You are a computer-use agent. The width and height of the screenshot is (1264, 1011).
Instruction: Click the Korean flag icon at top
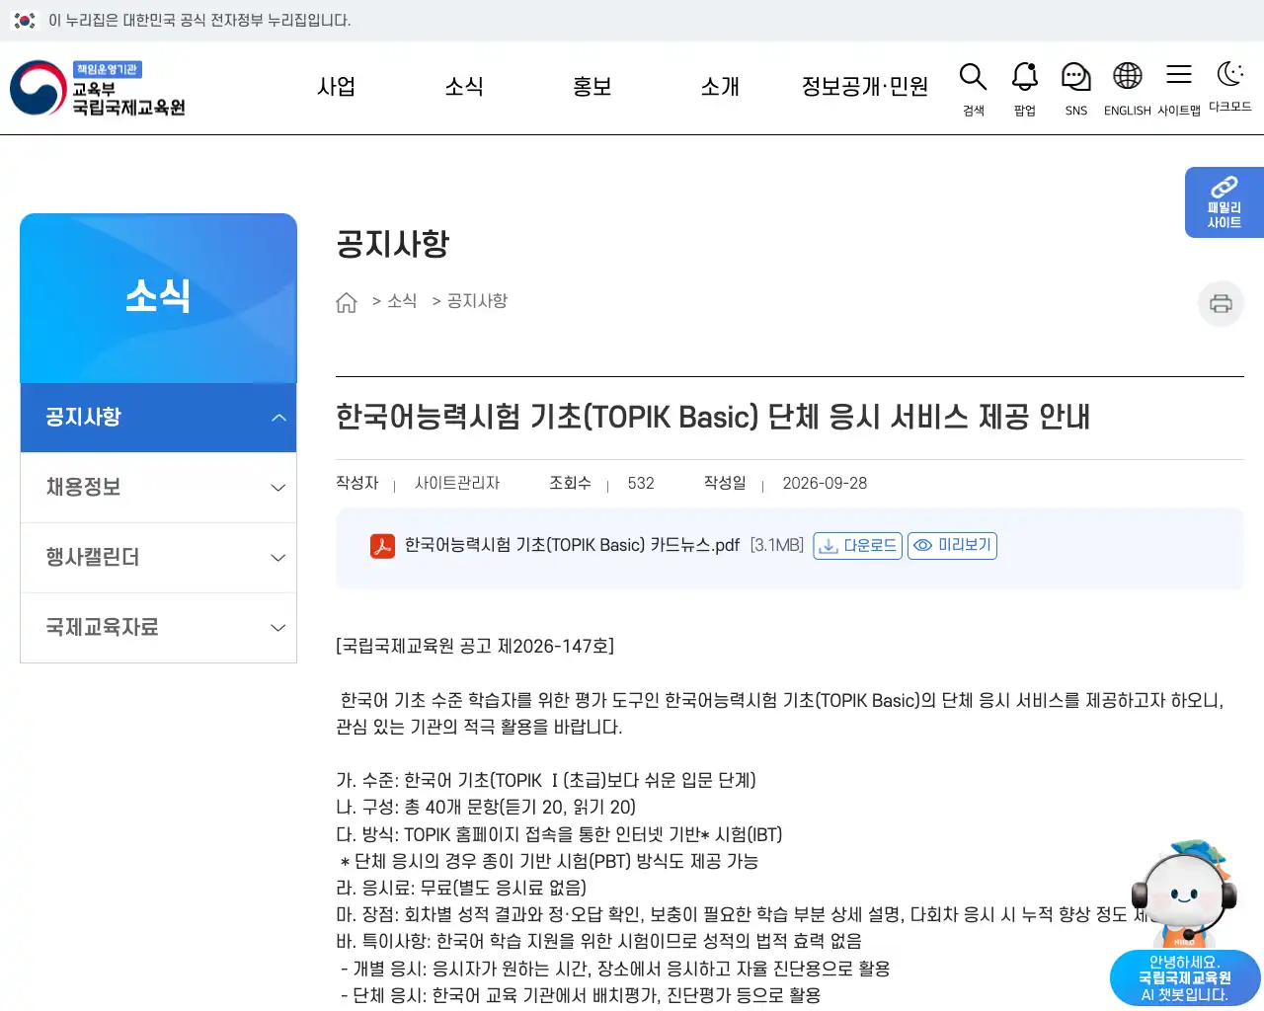25,20
